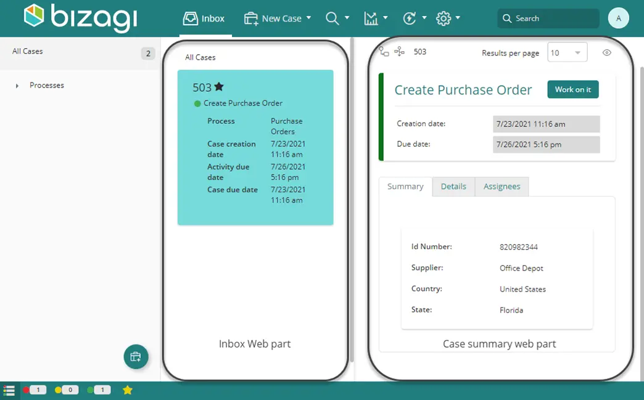
Task: Open the user avatar A menu
Action: (x=619, y=18)
